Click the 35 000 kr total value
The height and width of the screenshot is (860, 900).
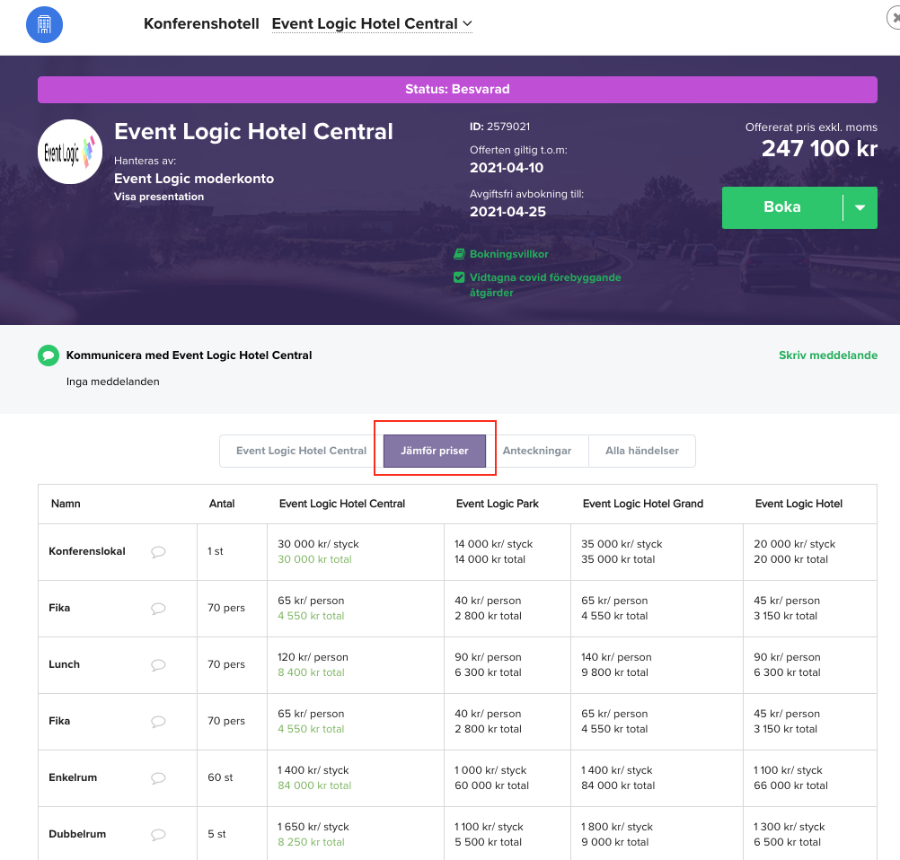pyautogui.click(x=618, y=559)
